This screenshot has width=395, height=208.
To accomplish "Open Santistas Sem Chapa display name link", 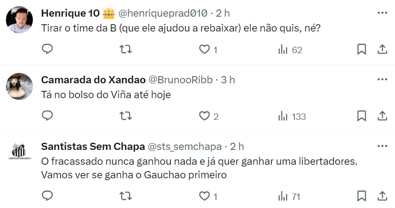I will 93,147.
